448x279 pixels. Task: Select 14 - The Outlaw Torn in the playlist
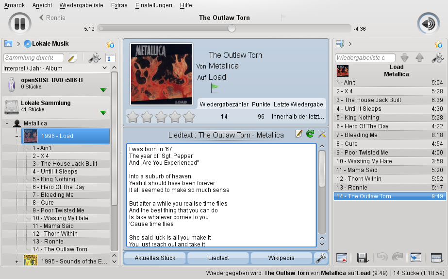pos(390,196)
